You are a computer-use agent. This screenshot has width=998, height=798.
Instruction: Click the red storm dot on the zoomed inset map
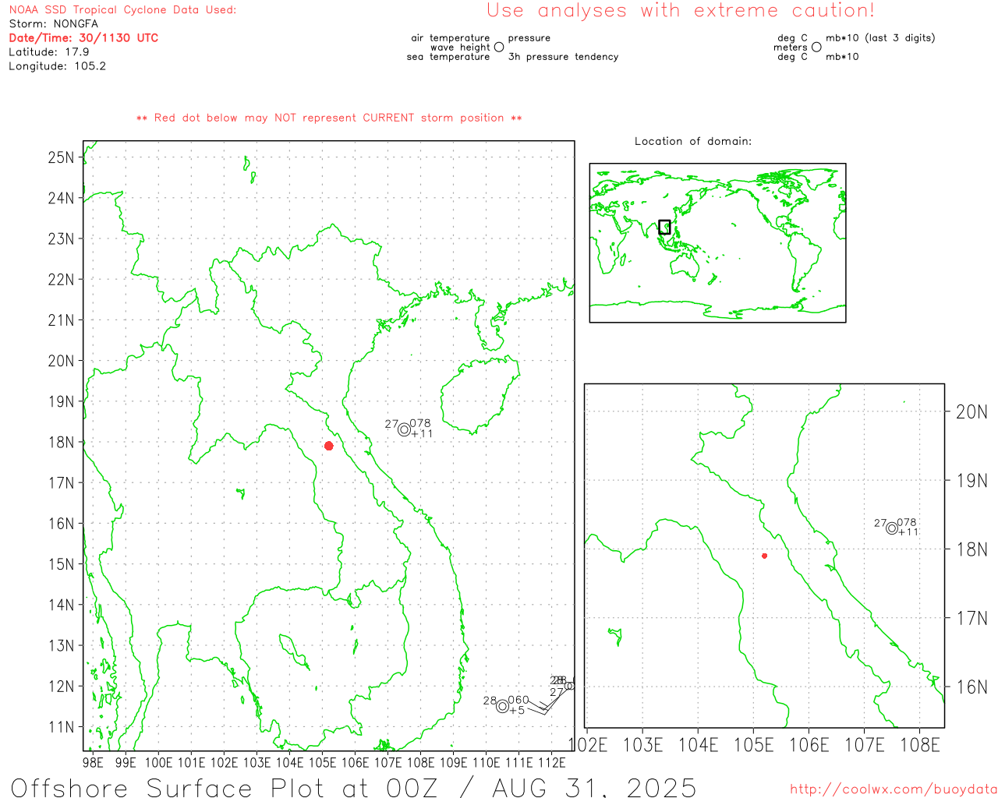click(764, 556)
